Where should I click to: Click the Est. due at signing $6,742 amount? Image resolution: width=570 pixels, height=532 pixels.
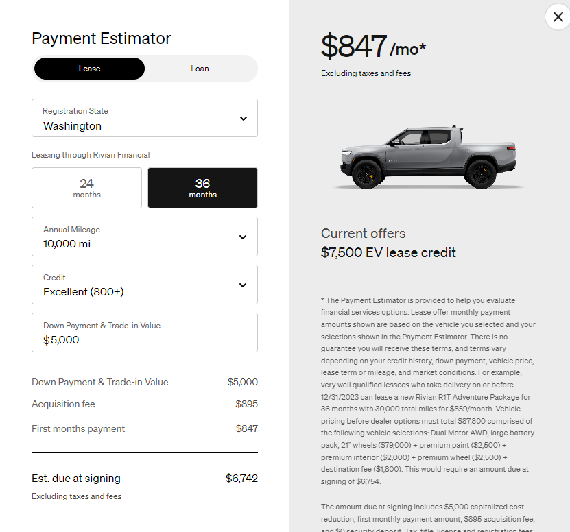coord(241,479)
